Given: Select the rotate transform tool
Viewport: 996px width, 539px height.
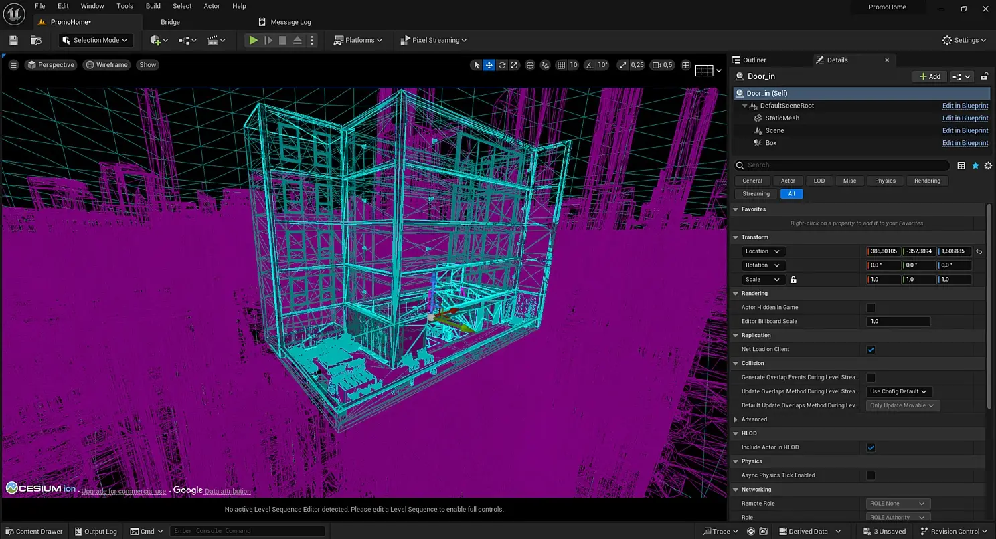Looking at the screenshot, I should point(502,65).
